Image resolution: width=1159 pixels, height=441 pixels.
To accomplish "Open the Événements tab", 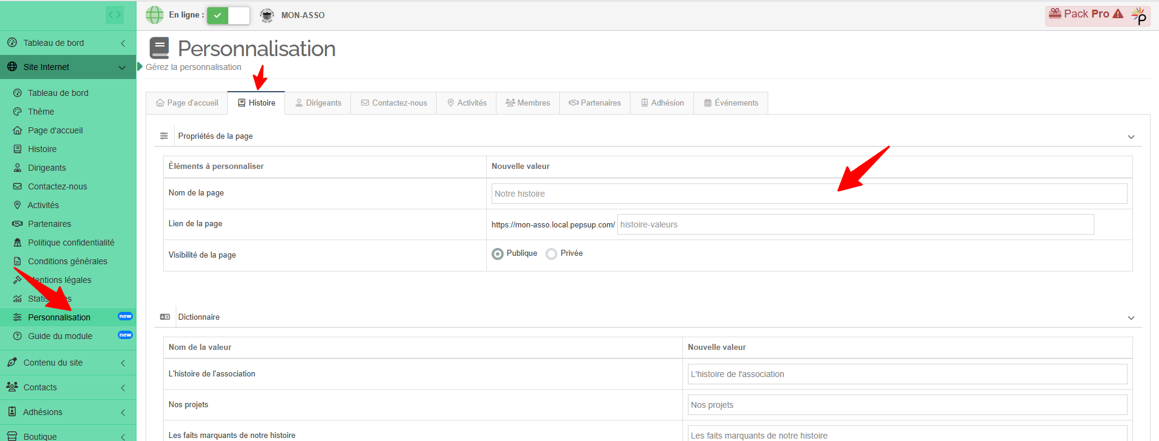I will tap(731, 103).
